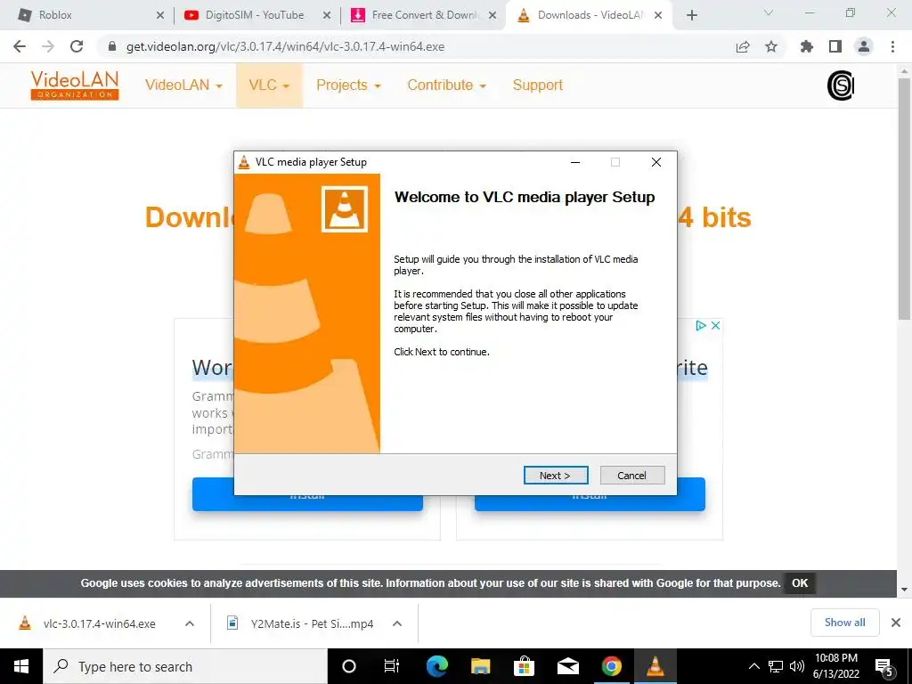This screenshot has width=912, height=684.
Task: Open Mail app from taskbar
Action: [567, 666]
